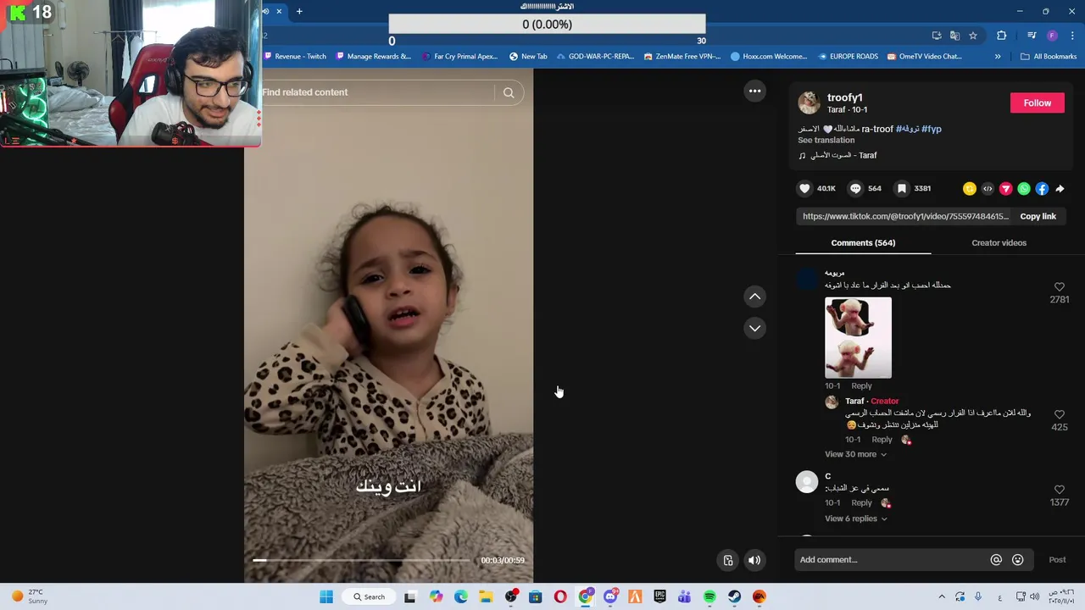Open the #fyp hashtag
Image resolution: width=1085 pixels, height=610 pixels.
pyautogui.click(x=932, y=129)
